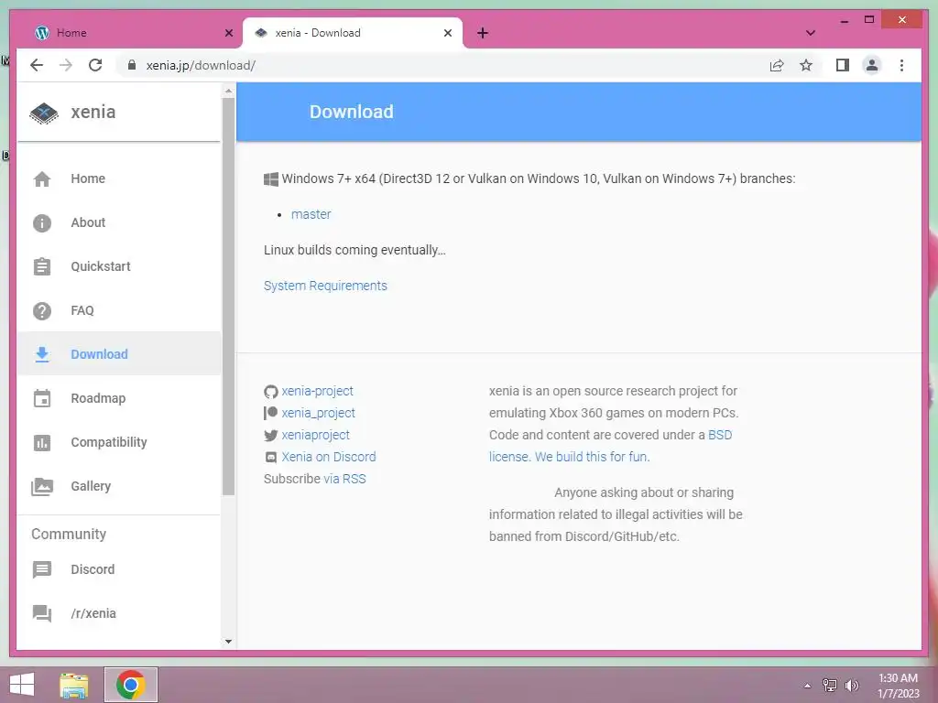
Task: Open Roadmap in the sidebar menu
Action: (x=119, y=398)
